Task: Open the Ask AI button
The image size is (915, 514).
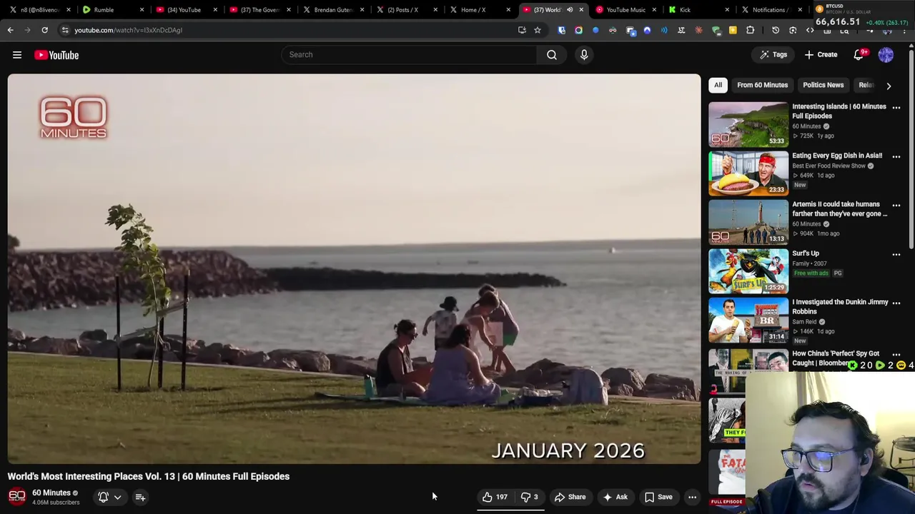Action: (x=615, y=497)
